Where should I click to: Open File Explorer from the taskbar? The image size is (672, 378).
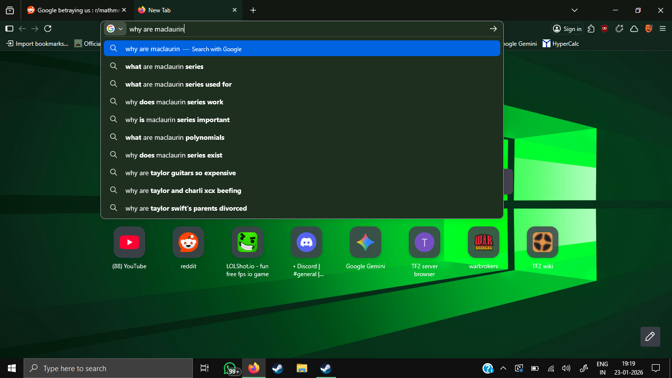pyautogui.click(x=302, y=368)
